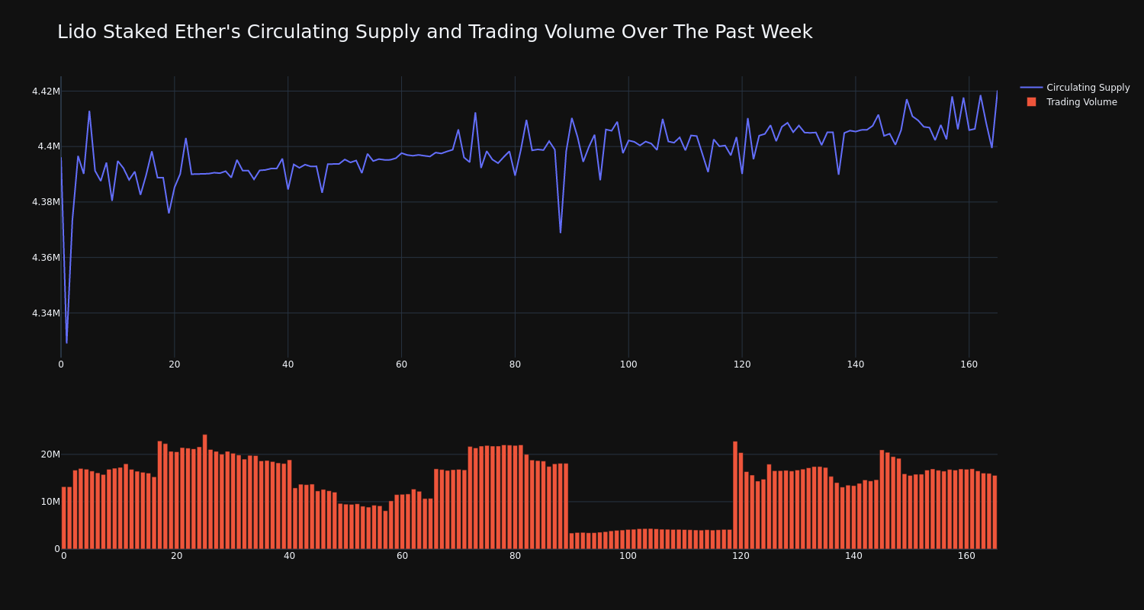The width and height of the screenshot is (1144, 610).
Task: Click x-axis label 140 under supply chart
Action: [x=856, y=364]
